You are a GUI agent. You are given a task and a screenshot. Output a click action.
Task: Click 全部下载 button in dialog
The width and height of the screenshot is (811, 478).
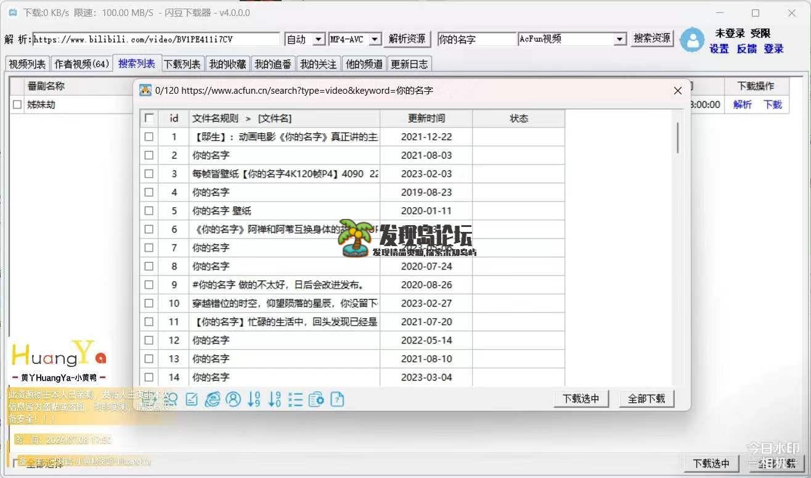tap(646, 398)
